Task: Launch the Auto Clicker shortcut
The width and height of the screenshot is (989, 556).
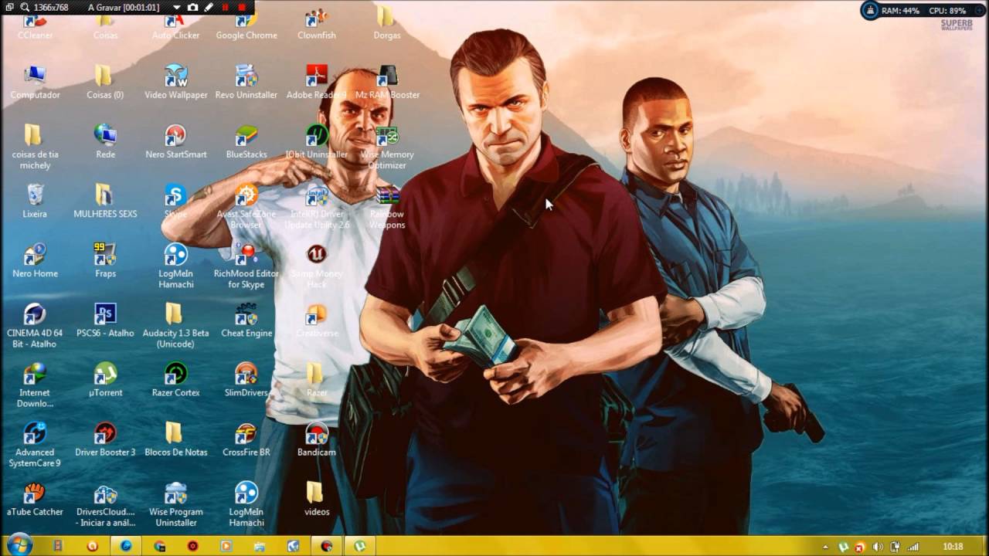Action: pos(175,27)
